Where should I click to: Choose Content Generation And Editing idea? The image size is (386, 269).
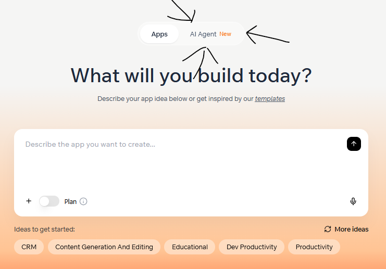click(x=104, y=247)
